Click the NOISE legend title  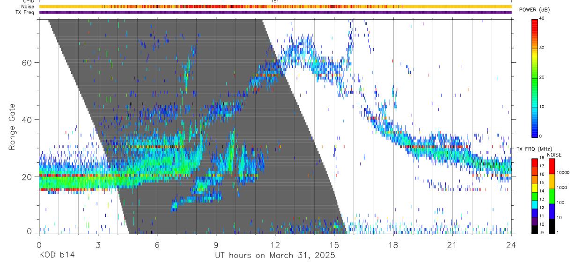coord(554,155)
